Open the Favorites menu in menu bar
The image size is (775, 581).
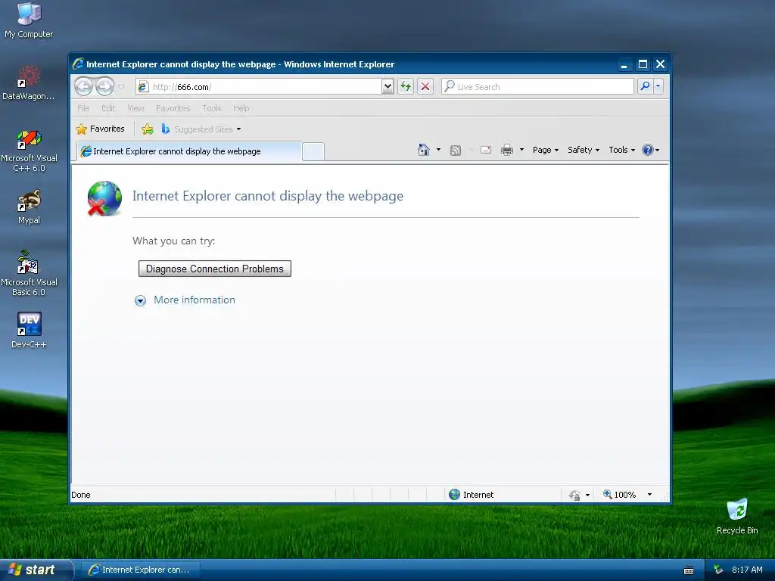point(173,108)
